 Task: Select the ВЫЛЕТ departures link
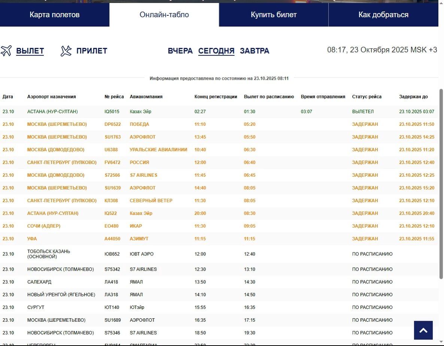click(x=30, y=51)
